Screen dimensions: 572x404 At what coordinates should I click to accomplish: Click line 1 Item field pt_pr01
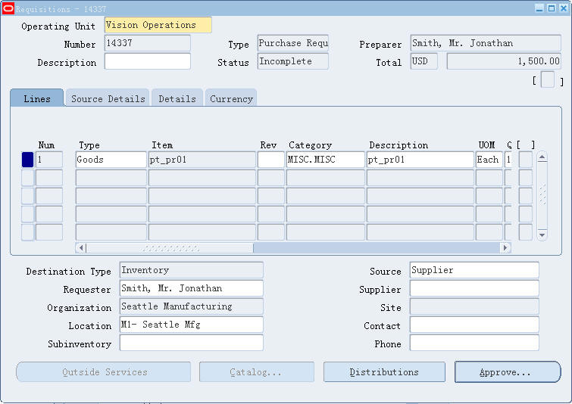click(x=202, y=160)
